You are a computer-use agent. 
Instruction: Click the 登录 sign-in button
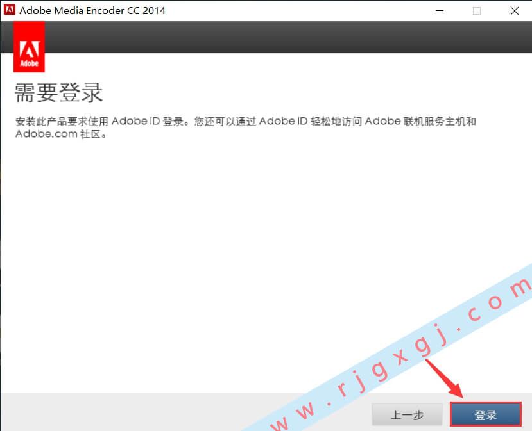coord(486,414)
